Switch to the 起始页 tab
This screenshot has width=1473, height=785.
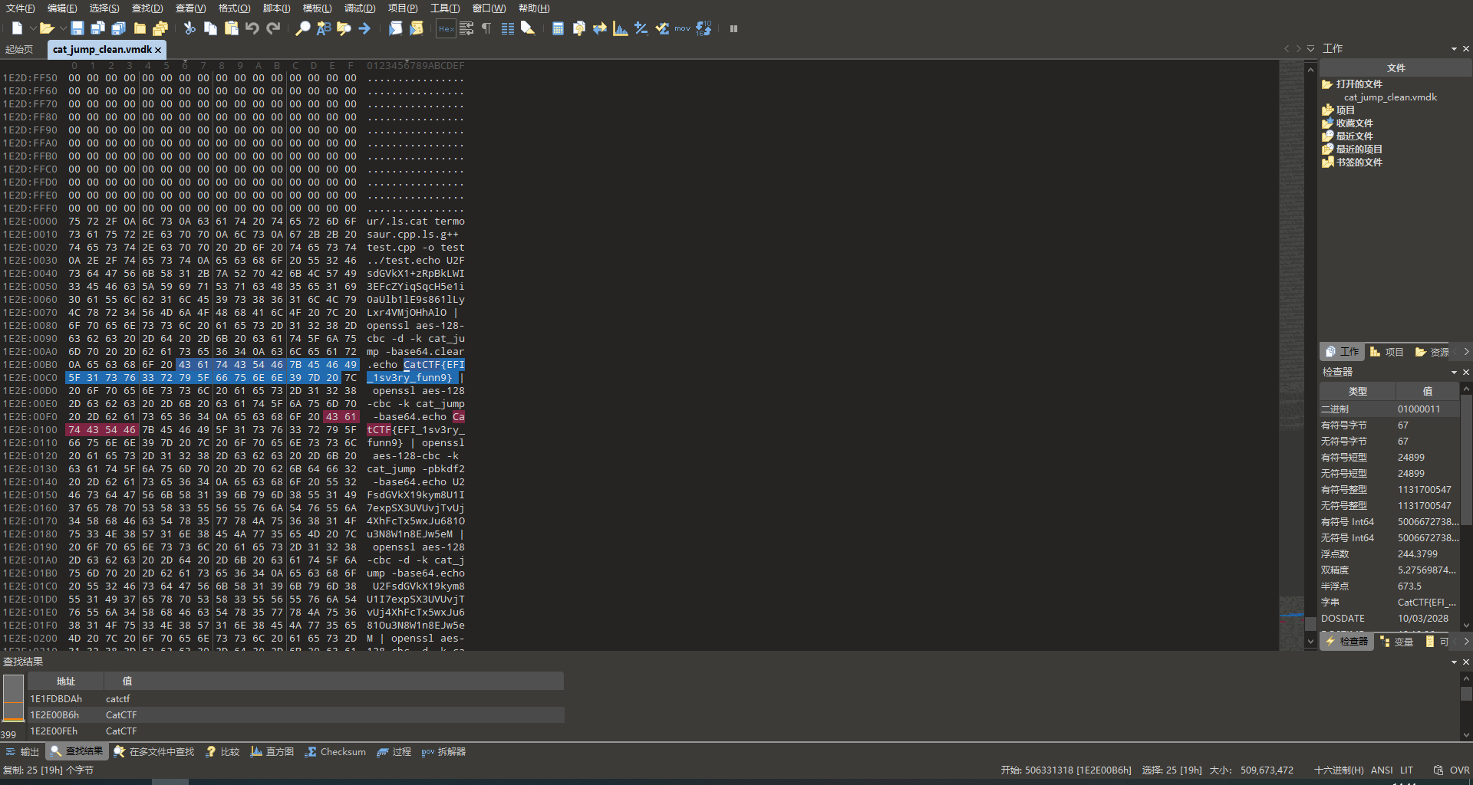click(19, 49)
